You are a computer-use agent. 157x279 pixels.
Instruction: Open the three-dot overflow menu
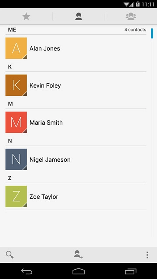[x=147, y=255]
